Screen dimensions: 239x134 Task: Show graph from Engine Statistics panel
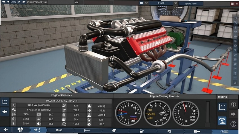pos(4,102)
